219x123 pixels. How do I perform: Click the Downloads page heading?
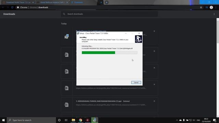click(9, 14)
